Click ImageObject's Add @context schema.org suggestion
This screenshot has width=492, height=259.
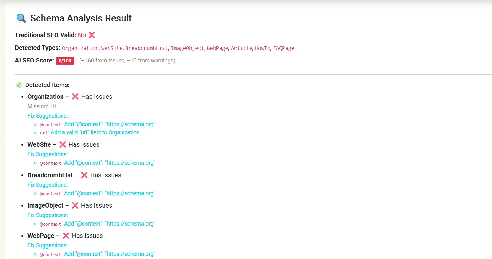[x=110, y=224]
